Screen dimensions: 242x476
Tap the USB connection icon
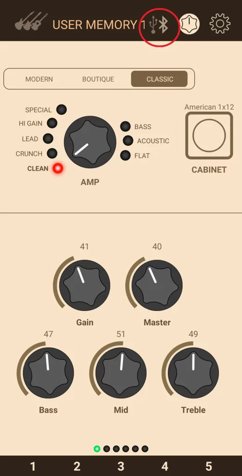coord(153,25)
